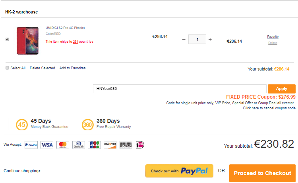Image resolution: width=298 pixels, height=183 pixels.
Task: Tick the Select All checkbox
Action: click(7, 68)
